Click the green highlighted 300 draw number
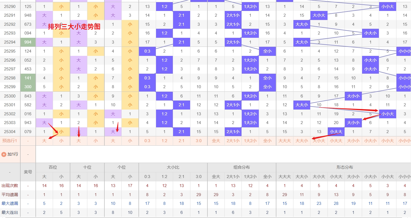The height and width of the screenshot is (218, 411). pyautogui.click(x=28, y=87)
